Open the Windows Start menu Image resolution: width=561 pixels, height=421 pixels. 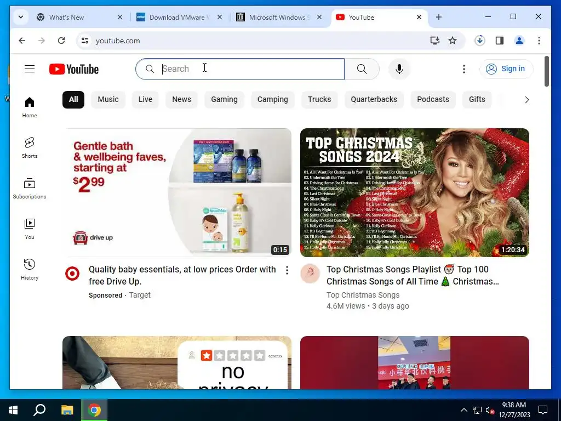pos(13,410)
